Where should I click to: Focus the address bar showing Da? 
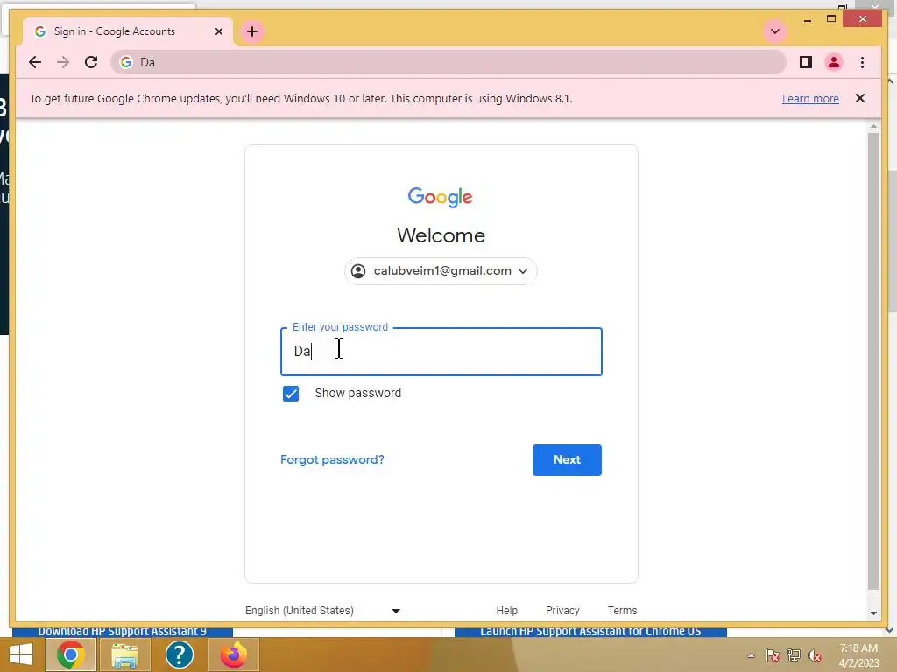tap(448, 62)
